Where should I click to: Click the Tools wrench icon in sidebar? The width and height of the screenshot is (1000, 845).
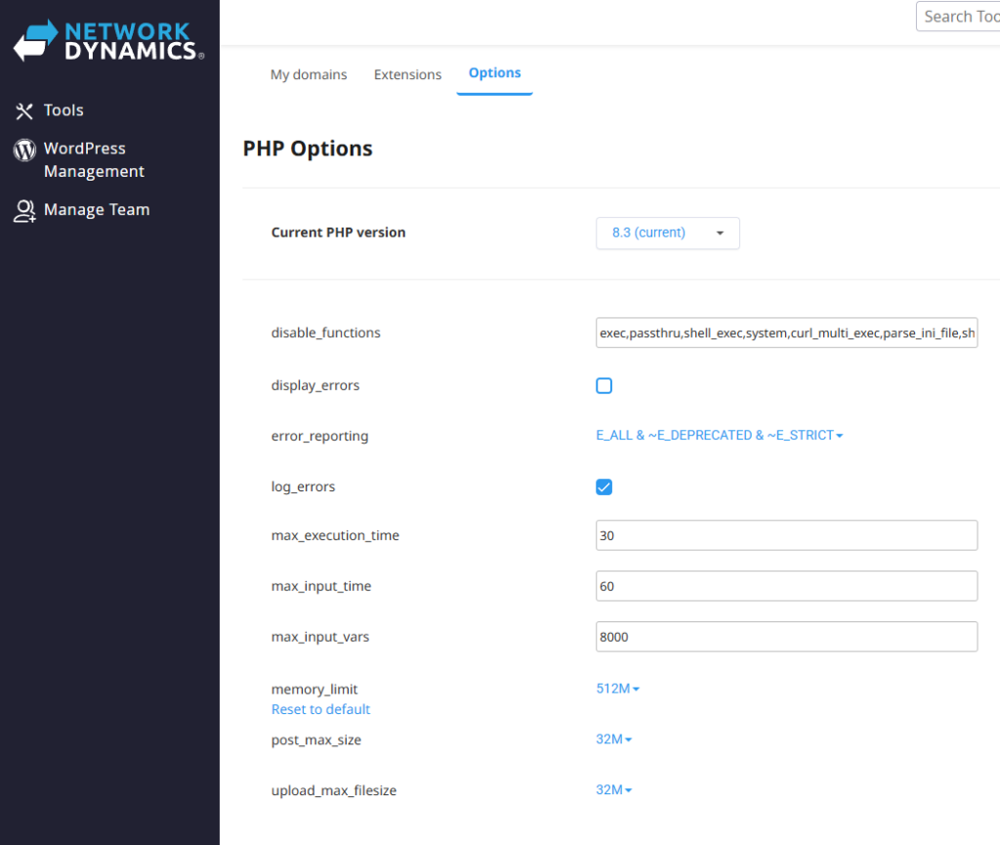point(24,111)
